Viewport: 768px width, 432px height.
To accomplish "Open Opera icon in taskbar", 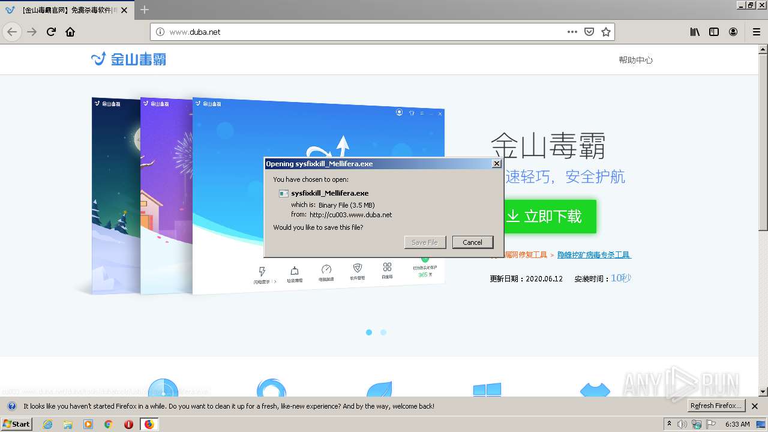I will [128, 424].
